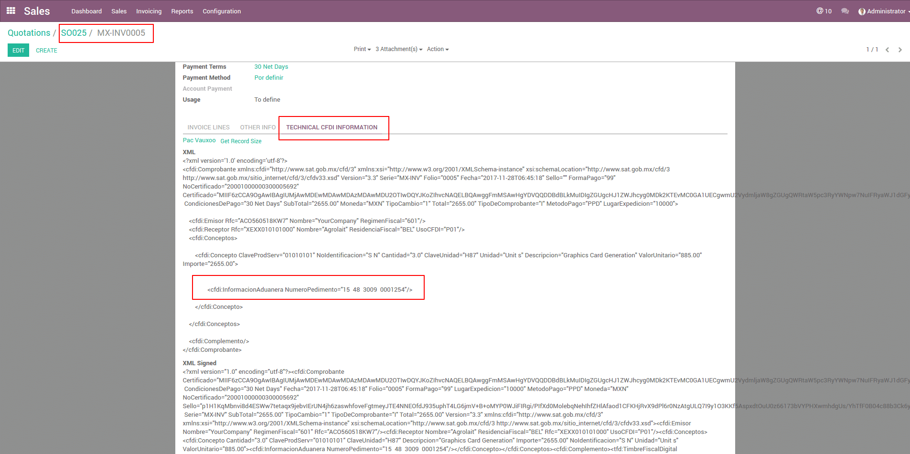Go to the next record arrow
Screen dimensions: 910x454
[x=900, y=50]
